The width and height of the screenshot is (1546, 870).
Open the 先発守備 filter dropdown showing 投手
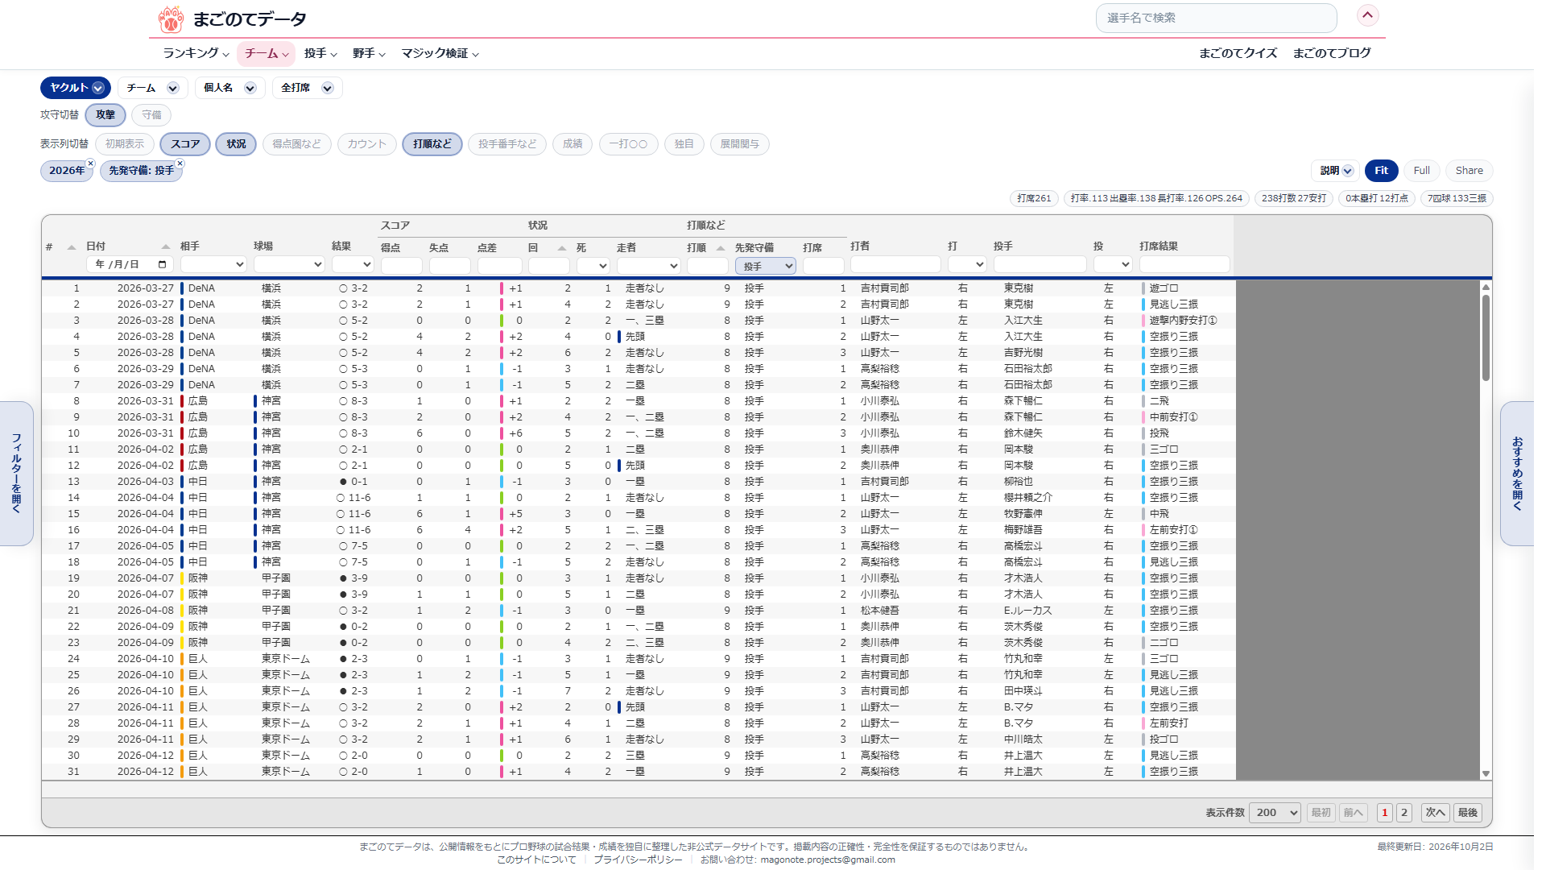click(766, 266)
